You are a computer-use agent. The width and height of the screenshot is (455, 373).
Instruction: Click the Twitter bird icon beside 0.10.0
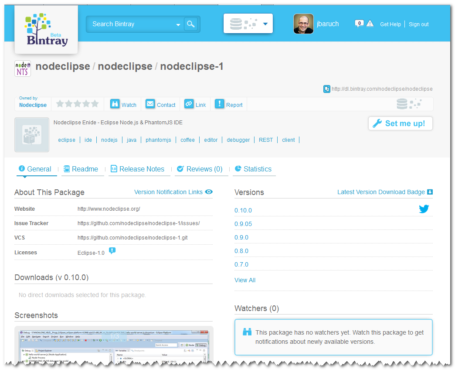424,209
